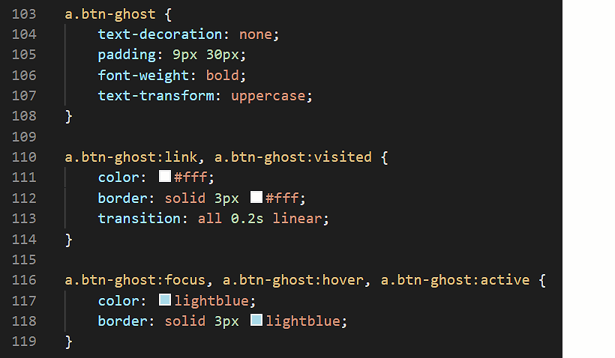Place cursor on the transition property
Screen dimensions: 615x358
(139, 219)
